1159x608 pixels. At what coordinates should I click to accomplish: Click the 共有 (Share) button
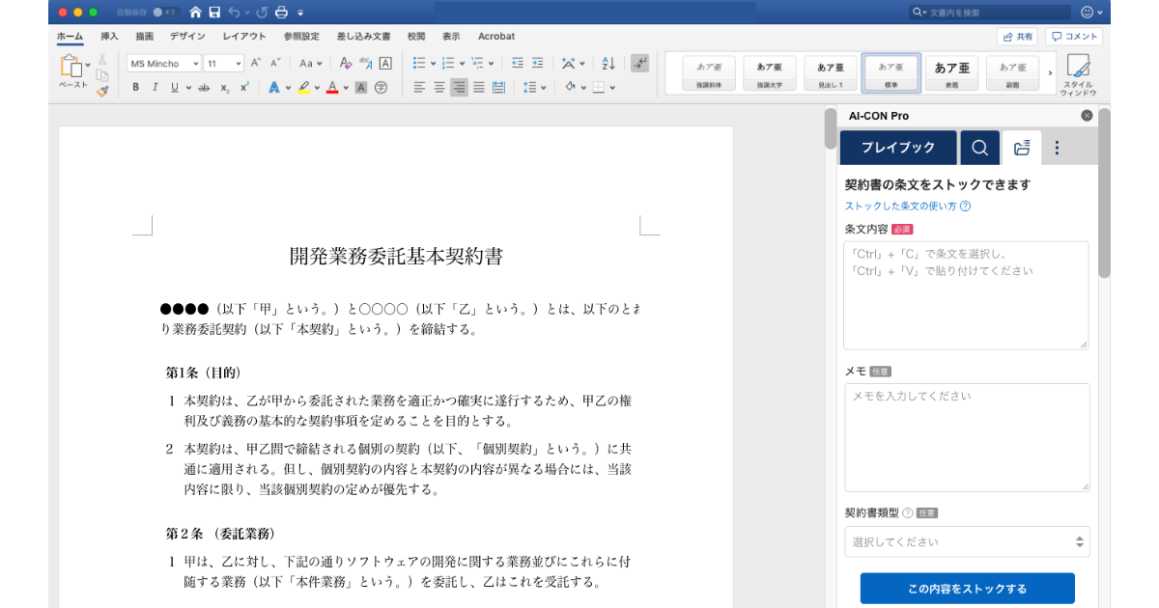[x=1017, y=37]
